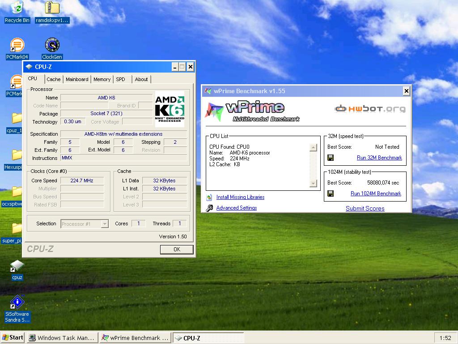Click the Core Speed value field
The width and height of the screenshot is (458, 344).
coord(82,181)
